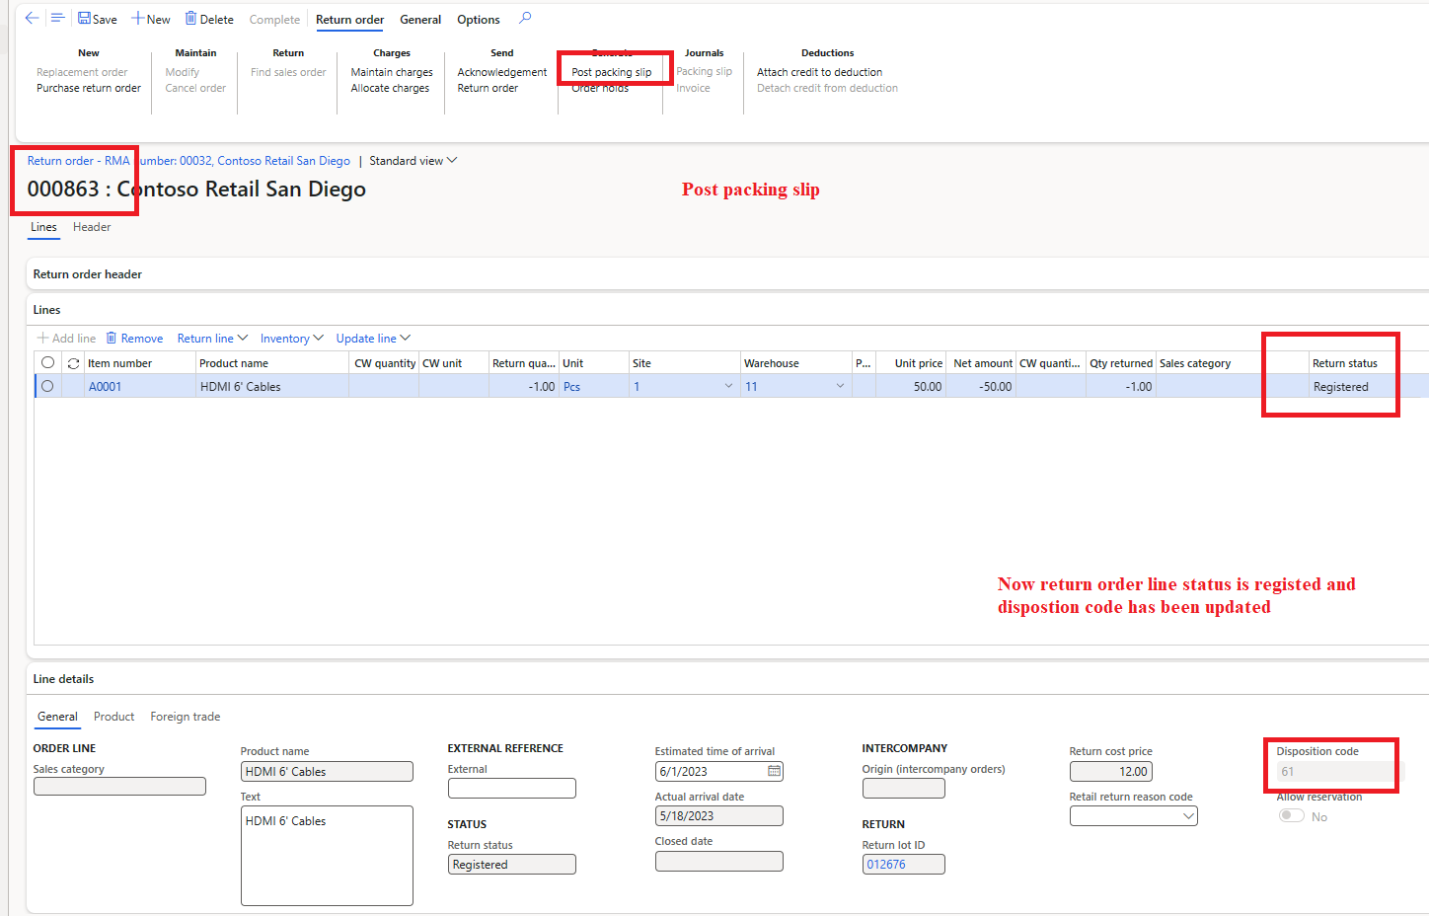Open the Product tab in Line details

113,717
